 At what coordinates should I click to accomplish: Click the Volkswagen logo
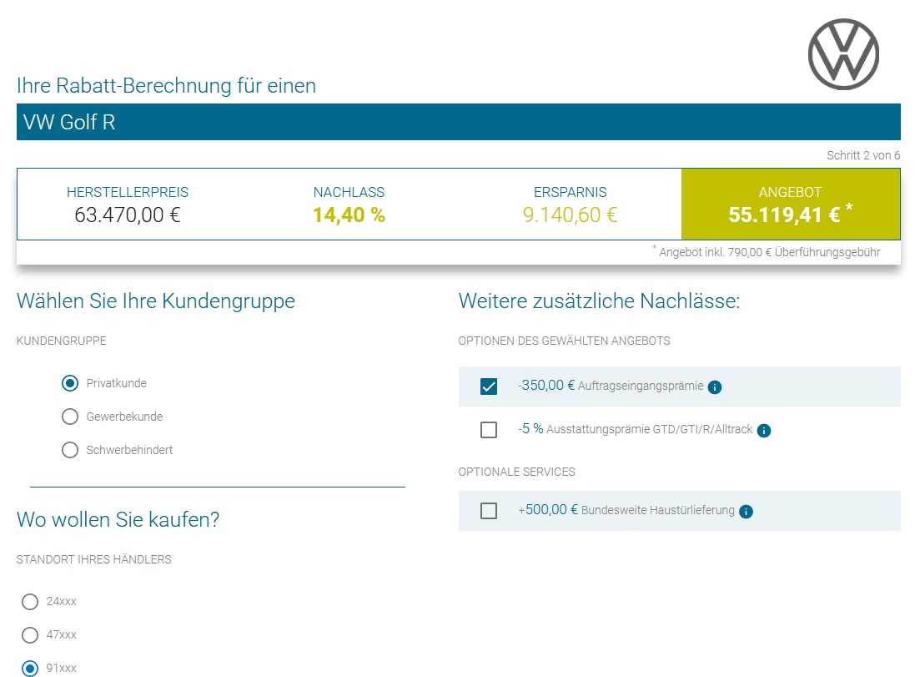[x=843, y=54]
